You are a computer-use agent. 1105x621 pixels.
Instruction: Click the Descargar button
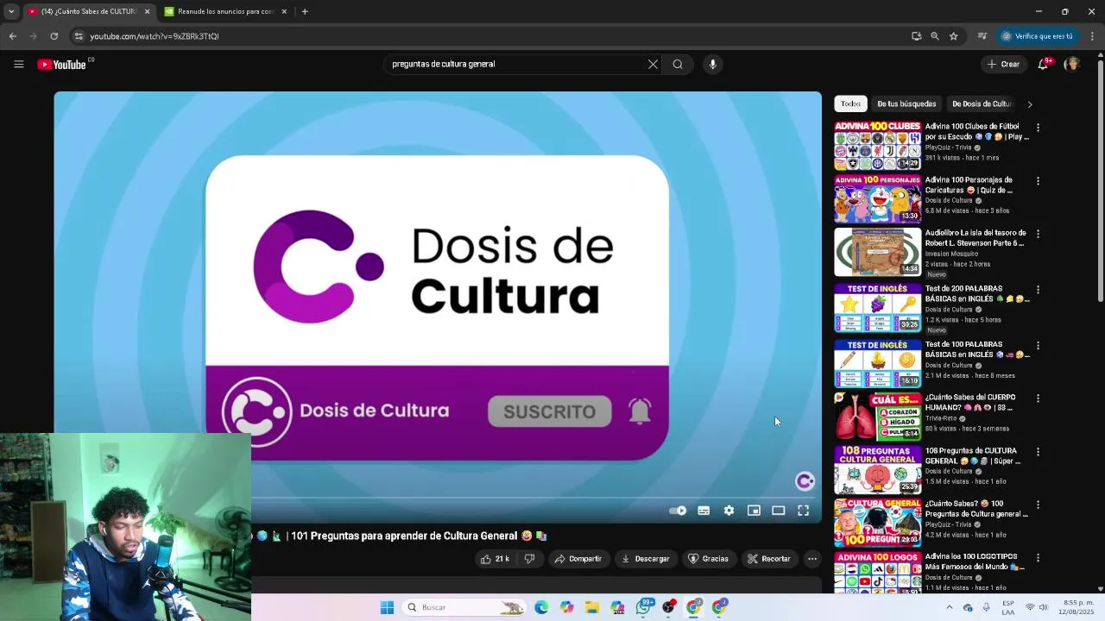646,559
